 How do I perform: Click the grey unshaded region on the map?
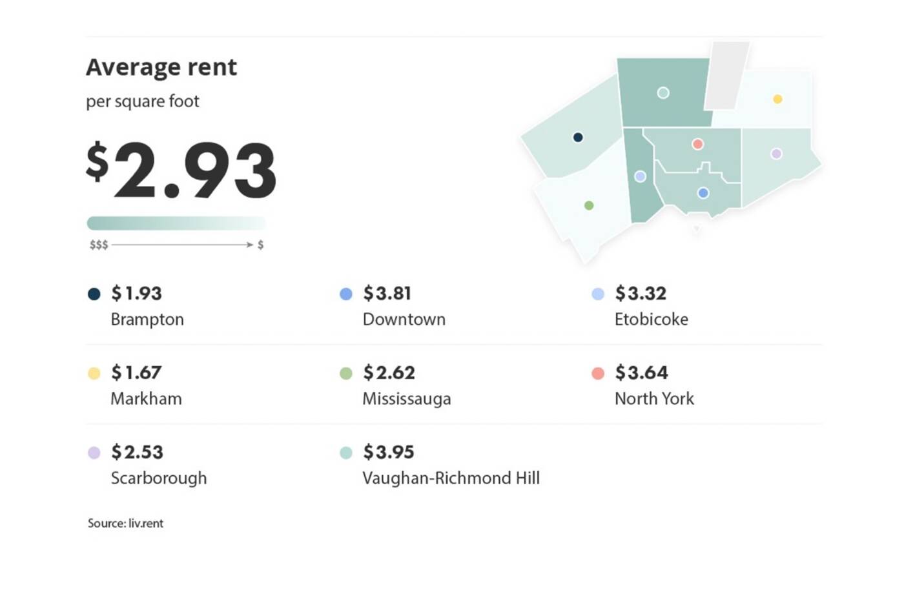[x=726, y=76]
